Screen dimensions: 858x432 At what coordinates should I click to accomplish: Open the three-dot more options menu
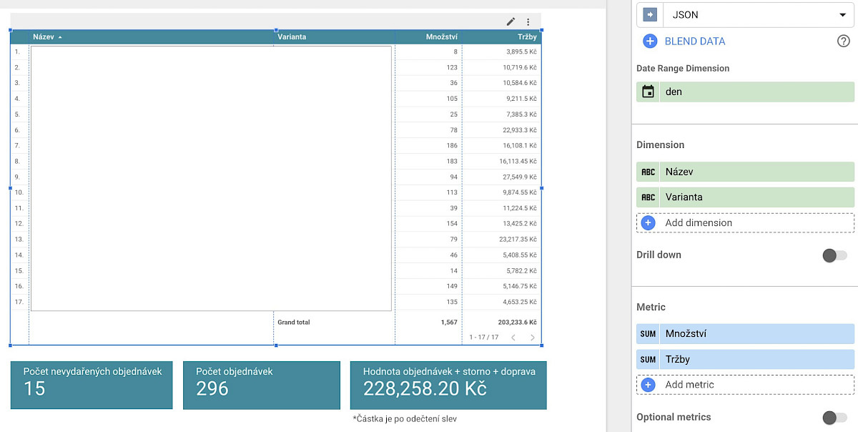click(x=528, y=22)
